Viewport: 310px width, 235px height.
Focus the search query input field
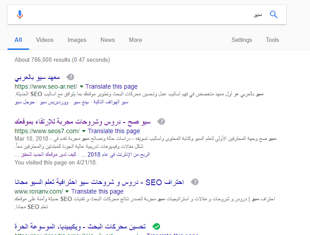(x=146, y=15)
